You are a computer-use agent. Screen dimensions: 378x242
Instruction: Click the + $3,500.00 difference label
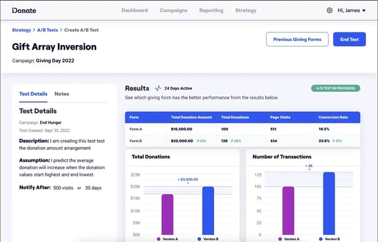(x=188, y=180)
